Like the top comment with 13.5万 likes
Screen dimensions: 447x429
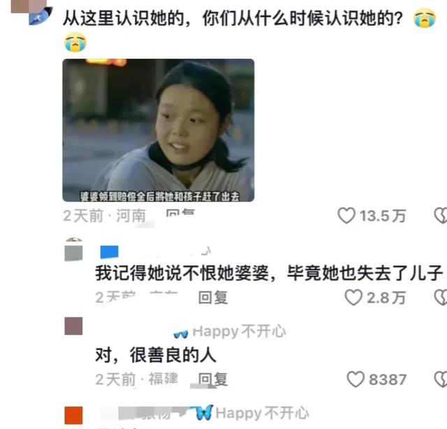click(346, 216)
